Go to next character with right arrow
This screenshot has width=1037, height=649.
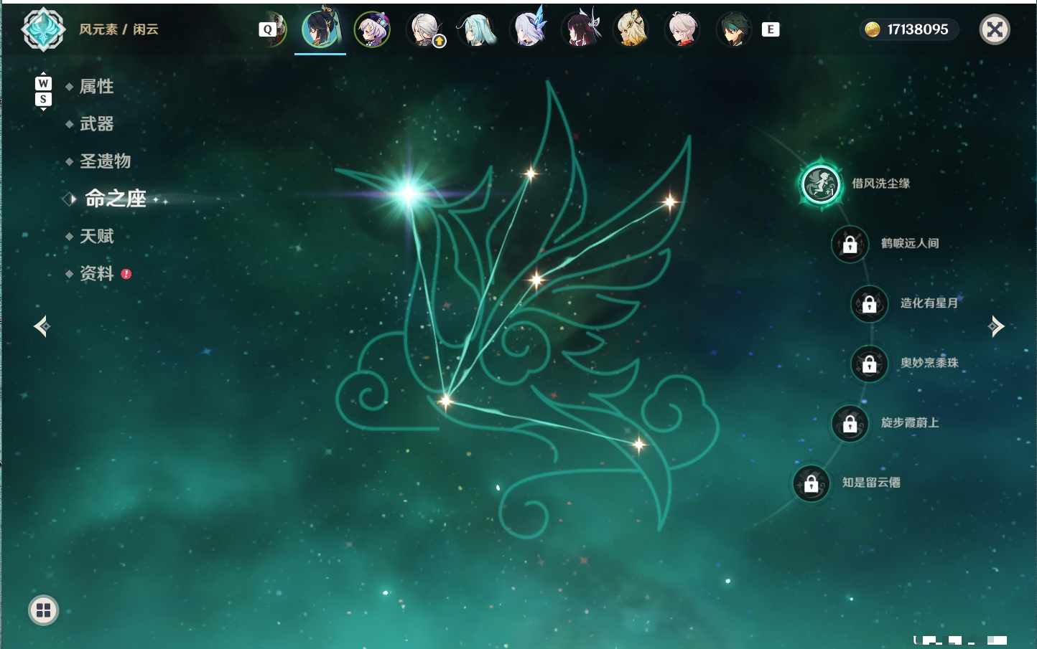point(996,326)
